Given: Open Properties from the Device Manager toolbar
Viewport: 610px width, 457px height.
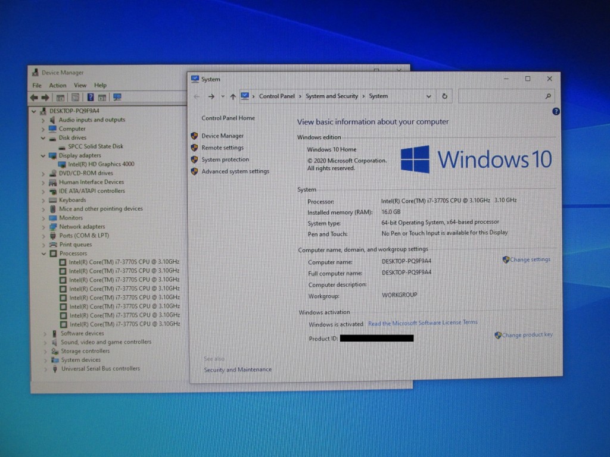Looking at the screenshot, I should click(76, 98).
